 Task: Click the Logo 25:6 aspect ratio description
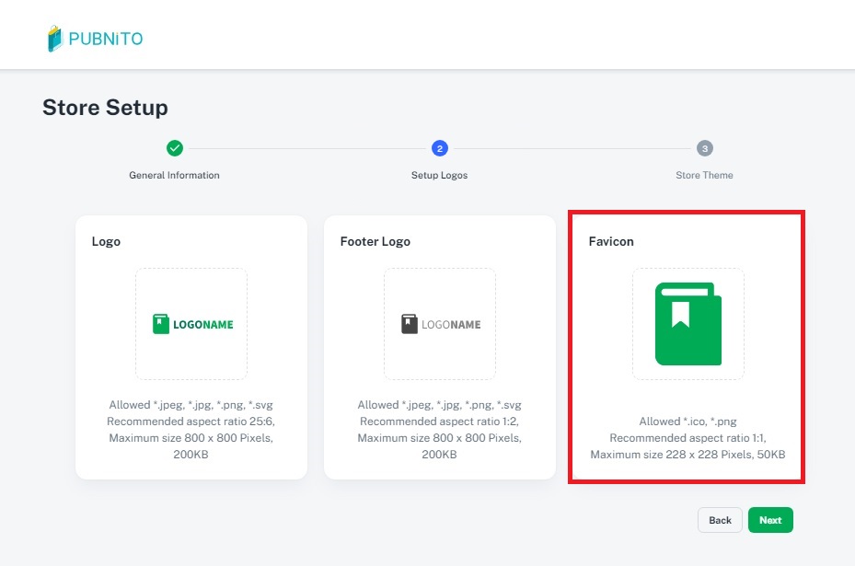pyautogui.click(x=191, y=422)
